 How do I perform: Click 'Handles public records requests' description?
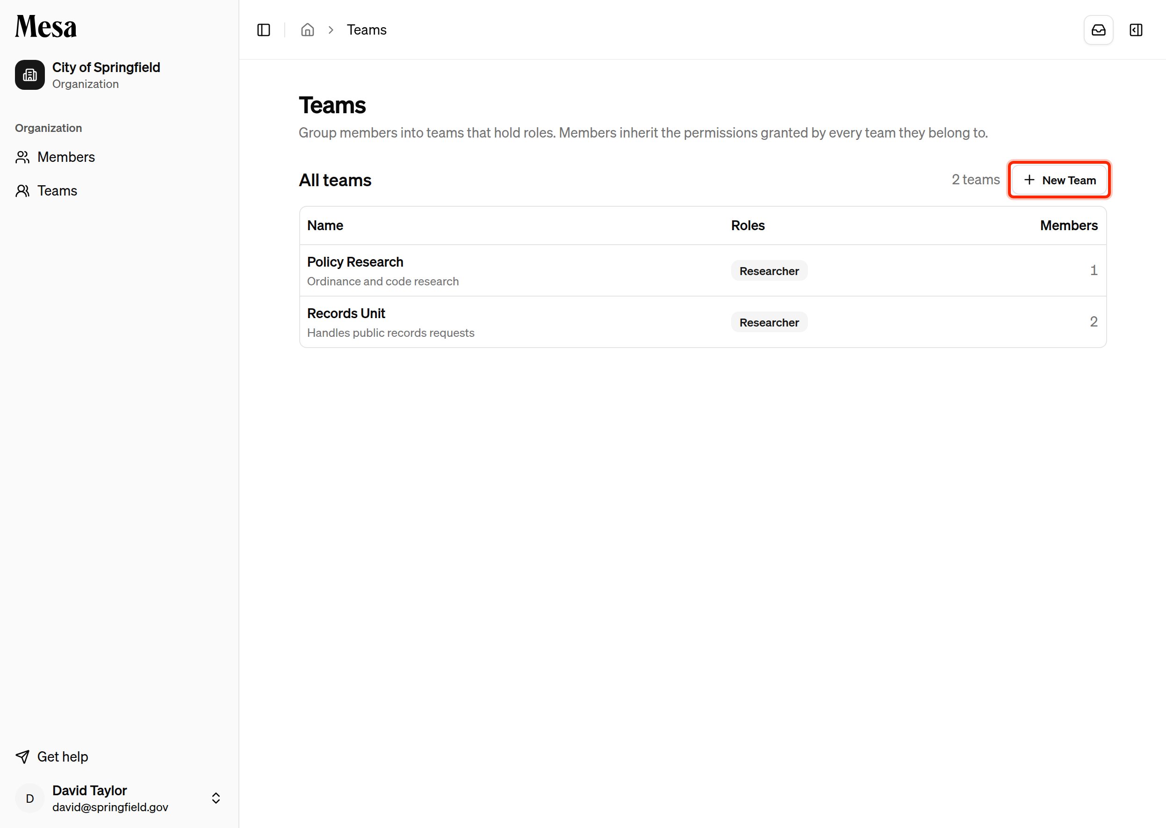[390, 333]
